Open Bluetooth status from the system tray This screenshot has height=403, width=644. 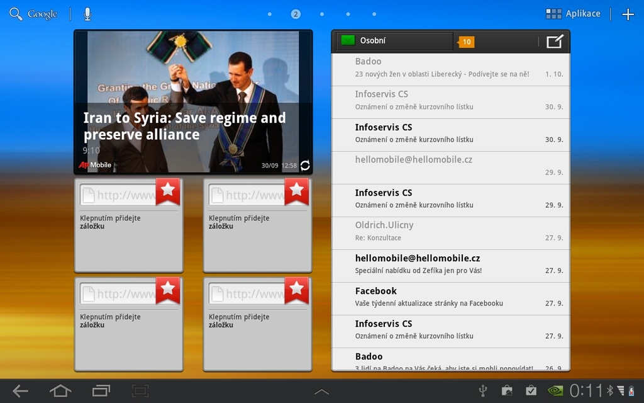coord(610,390)
